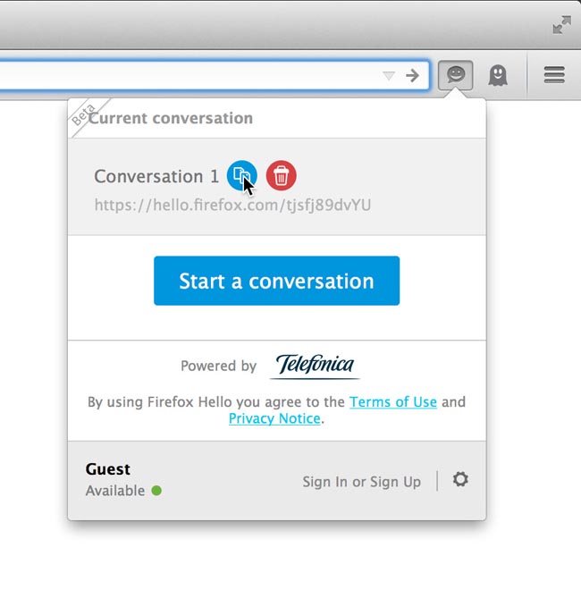Open the Ghostery ghost extension icon
The width and height of the screenshot is (581, 590).
click(498, 75)
